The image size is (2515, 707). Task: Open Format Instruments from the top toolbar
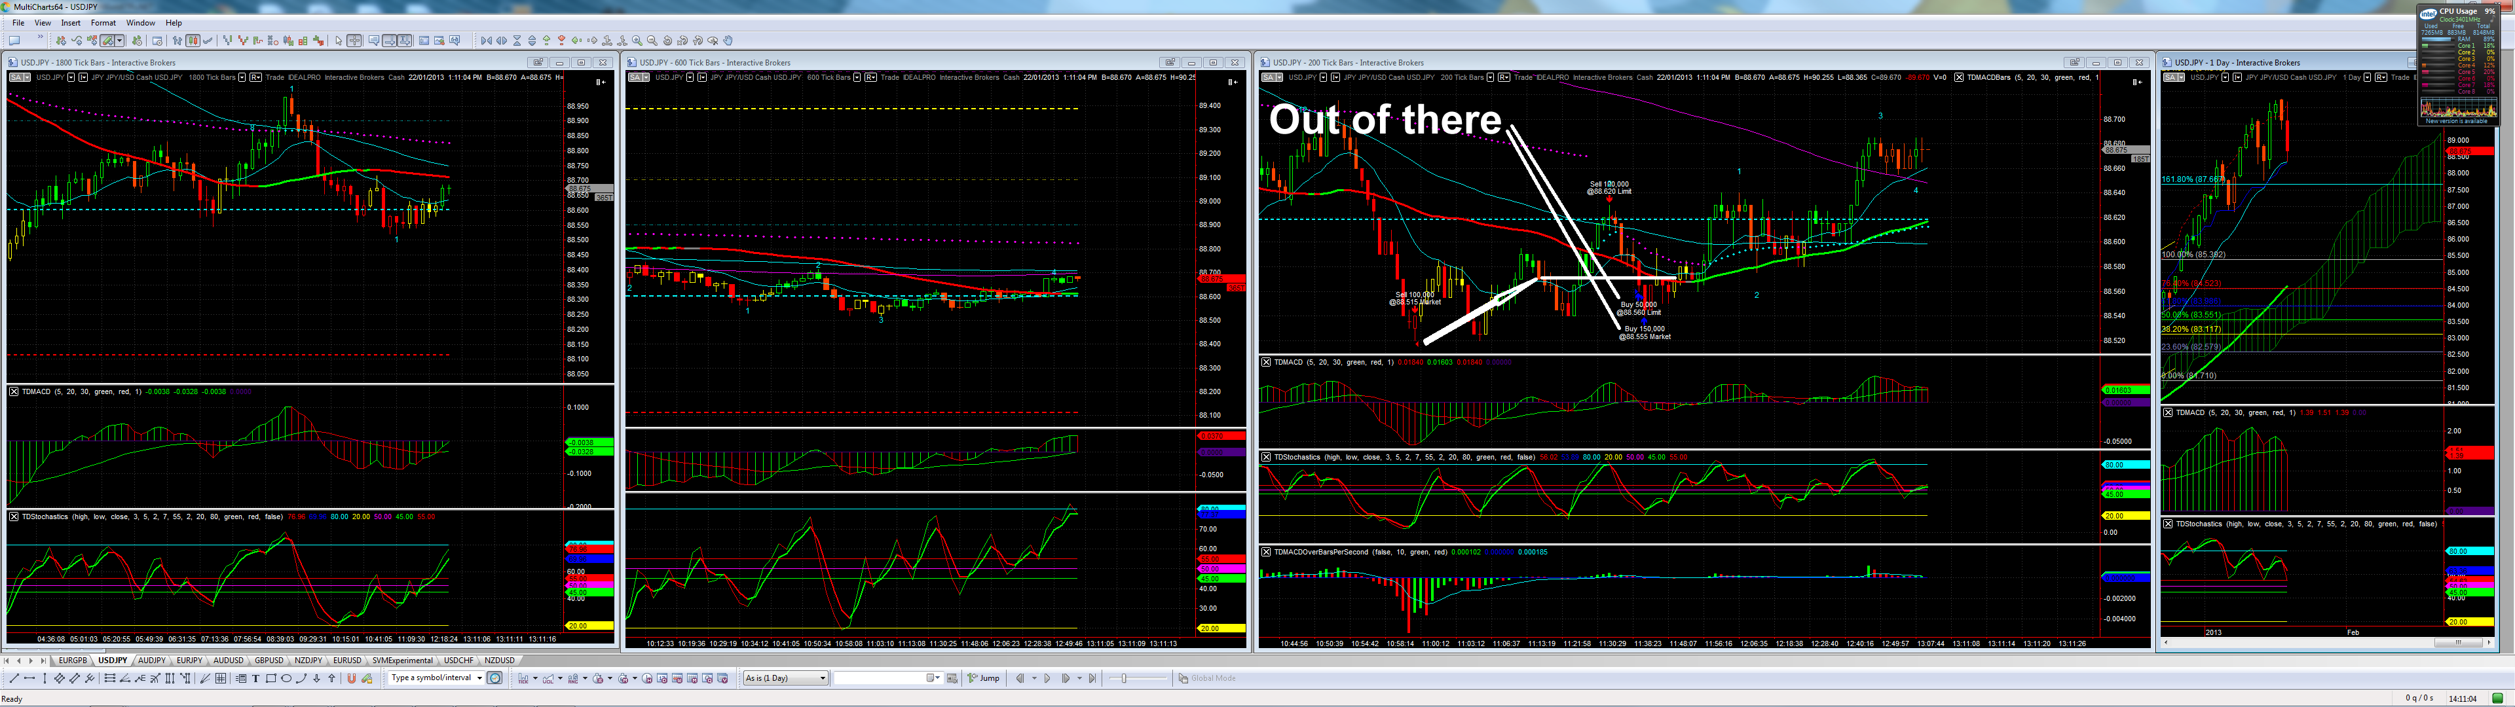click(x=138, y=41)
